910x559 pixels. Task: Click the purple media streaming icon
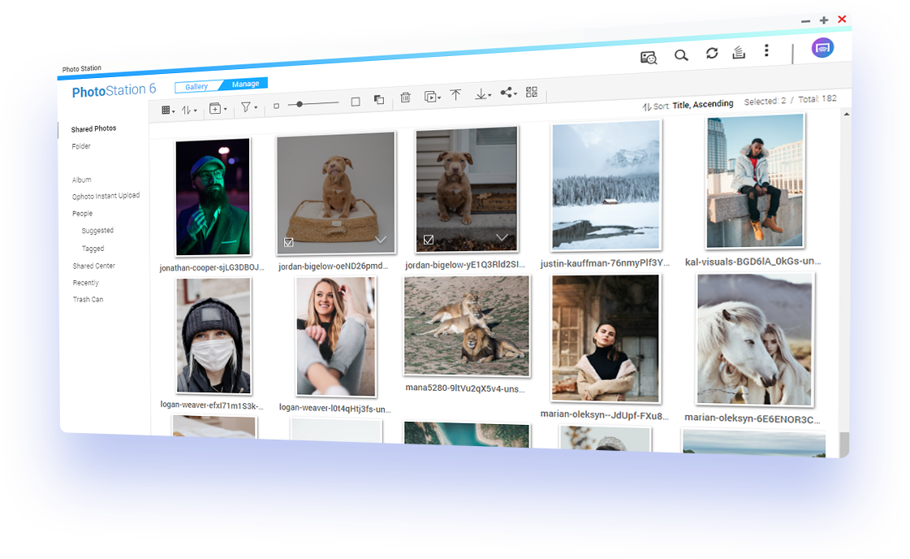822,48
